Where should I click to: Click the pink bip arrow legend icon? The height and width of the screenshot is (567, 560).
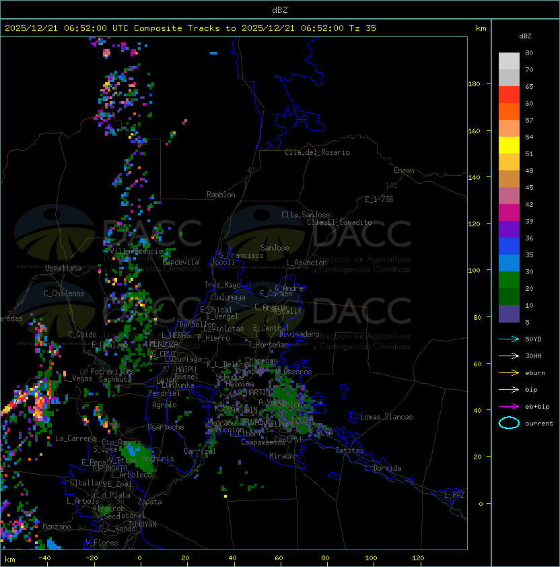[x=509, y=389]
